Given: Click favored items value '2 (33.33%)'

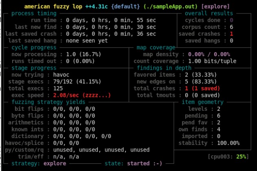Looking at the screenshot, I should 201,75.
